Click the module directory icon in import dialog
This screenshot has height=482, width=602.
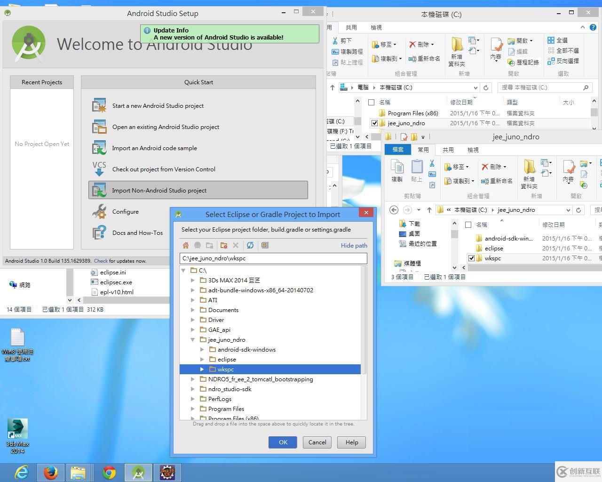[209, 245]
